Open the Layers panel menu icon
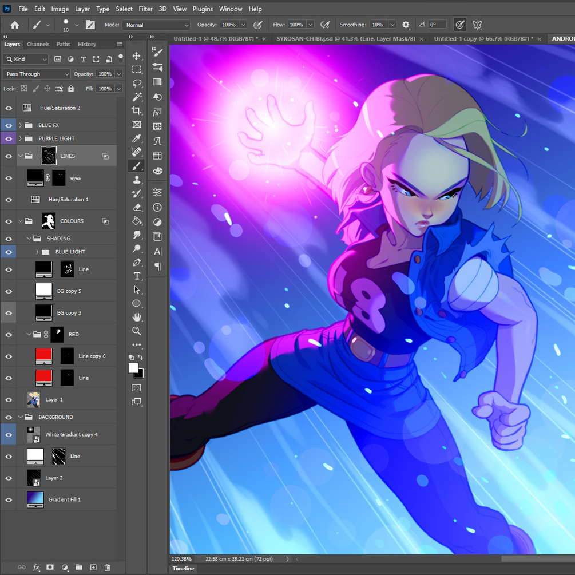This screenshot has height=575, width=575. pyautogui.click(x=120, y=45)
